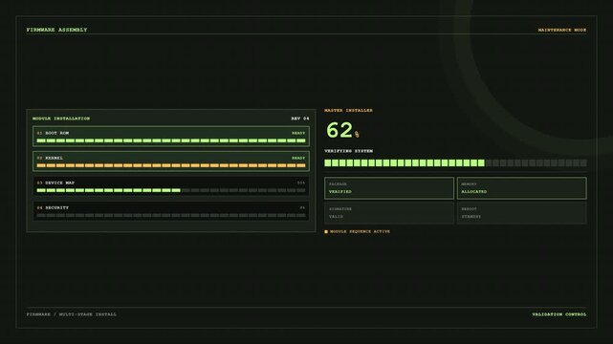Click the VERIFYING SYSTEM status label

pyautogui.click(x=348, y=151)
